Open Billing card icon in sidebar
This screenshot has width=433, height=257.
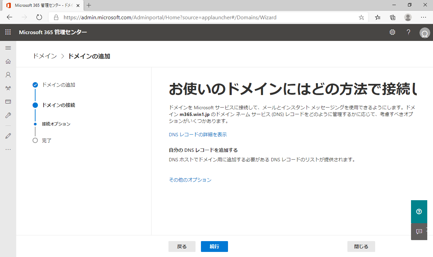coord(8,101)
